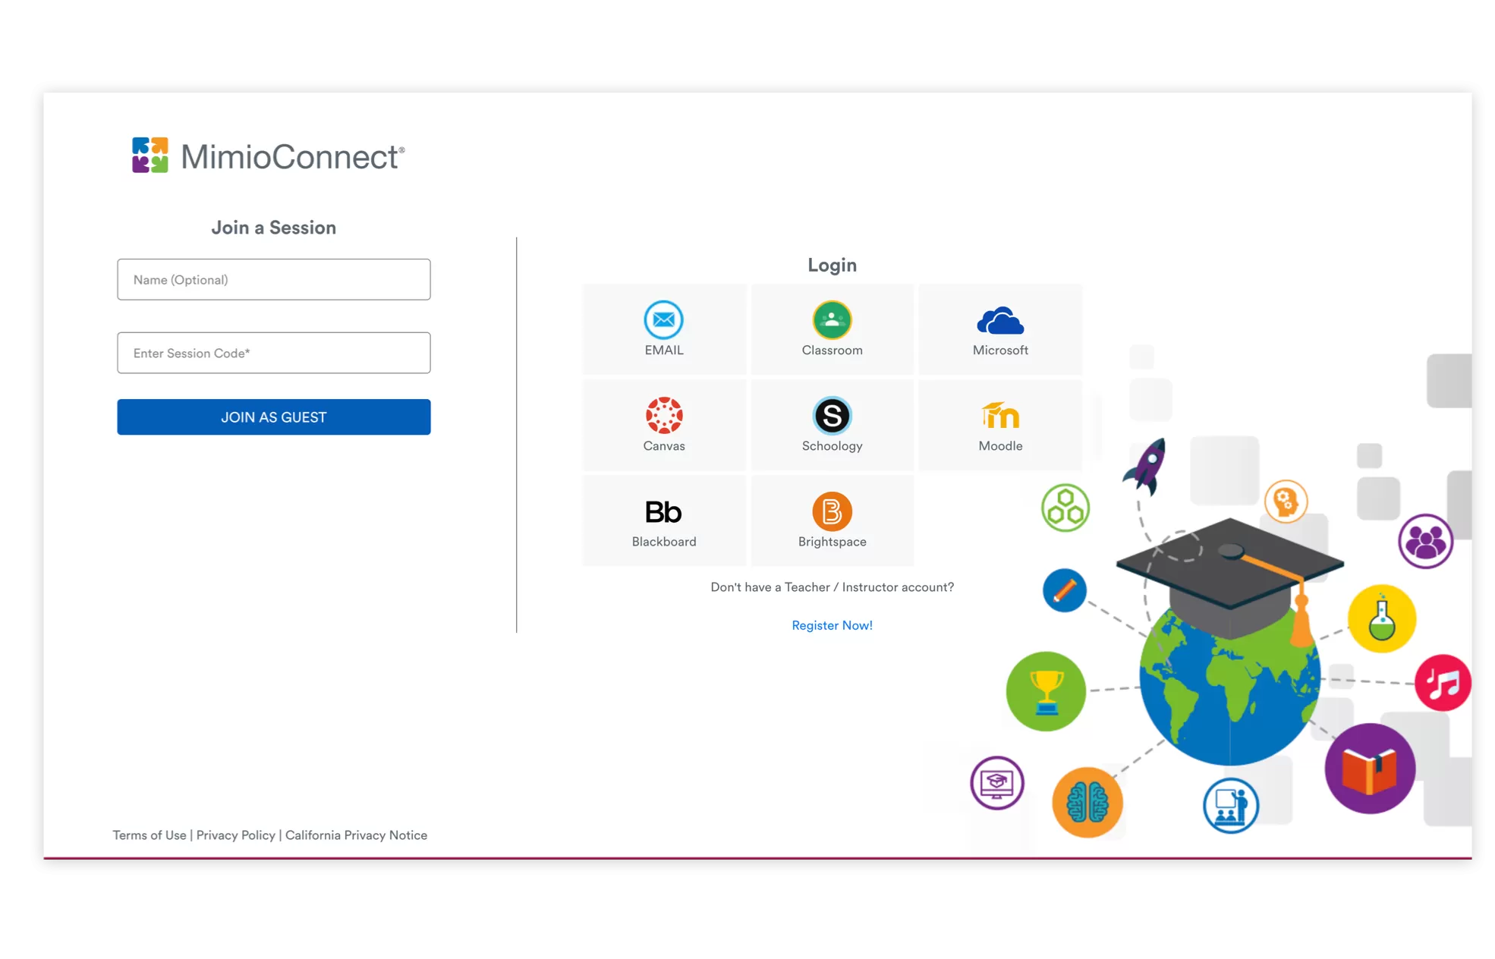Click the EMAIL login envelope icon

[663, 319]
